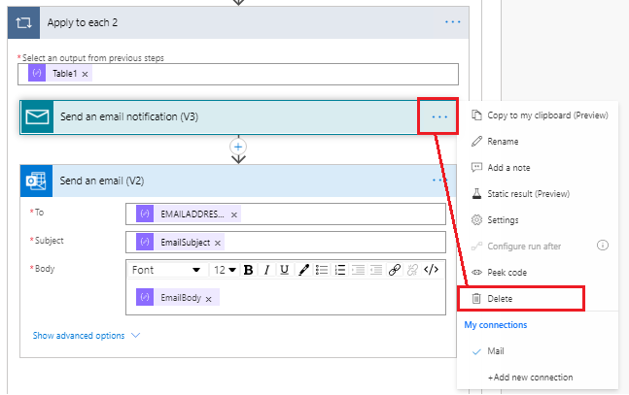Open the Font dropdown
This screenshot has height=395, width=629.
click(166, 270)
